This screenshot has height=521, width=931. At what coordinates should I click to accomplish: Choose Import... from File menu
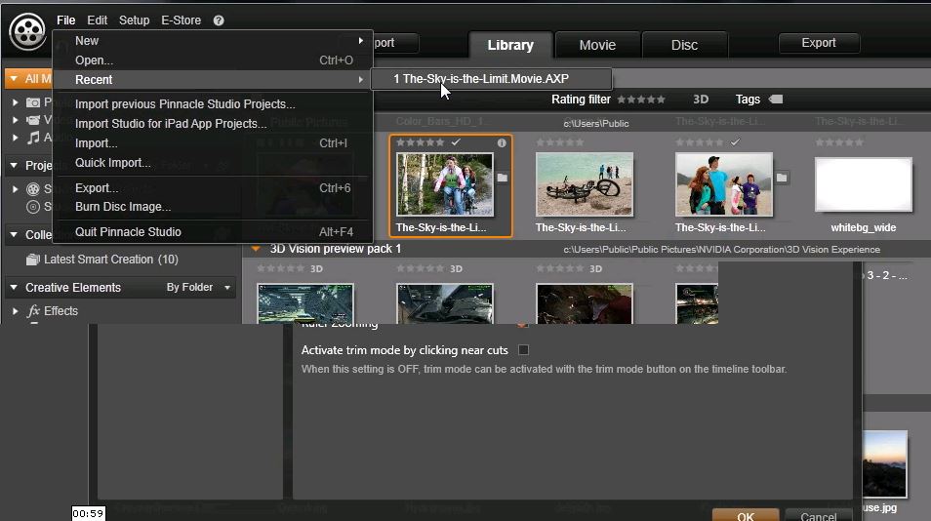coord(213,143)
